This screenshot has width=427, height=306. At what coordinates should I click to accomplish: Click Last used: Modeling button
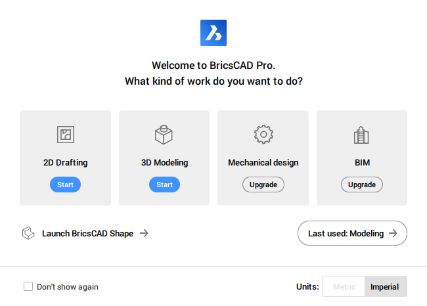[x=352, y=233]
